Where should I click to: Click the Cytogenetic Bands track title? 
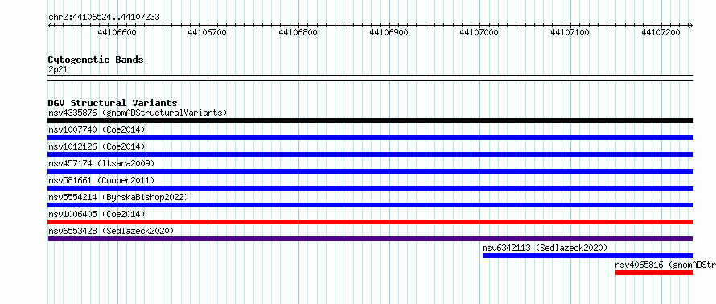click(96, 60)
